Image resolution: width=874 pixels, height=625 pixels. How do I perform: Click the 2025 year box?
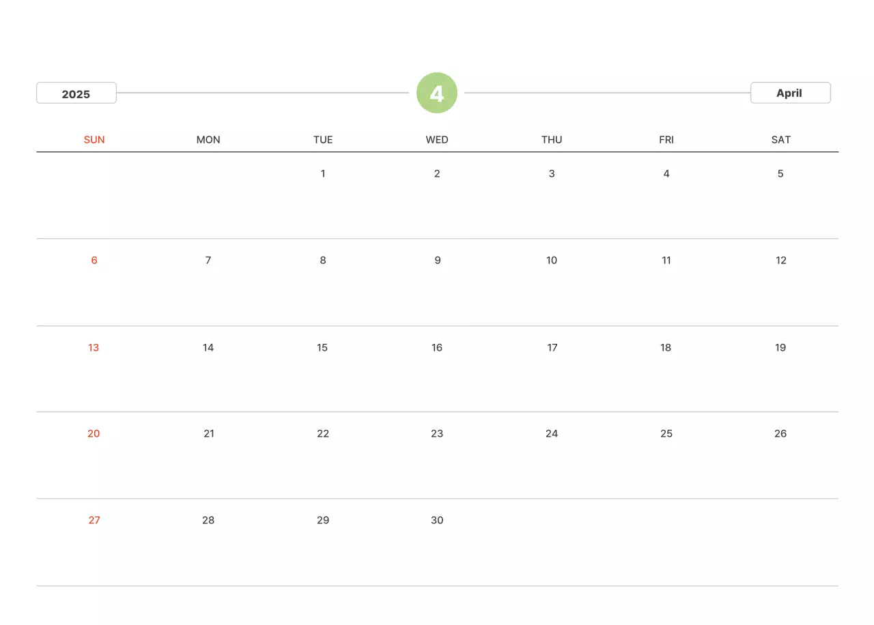pos(76,93)
